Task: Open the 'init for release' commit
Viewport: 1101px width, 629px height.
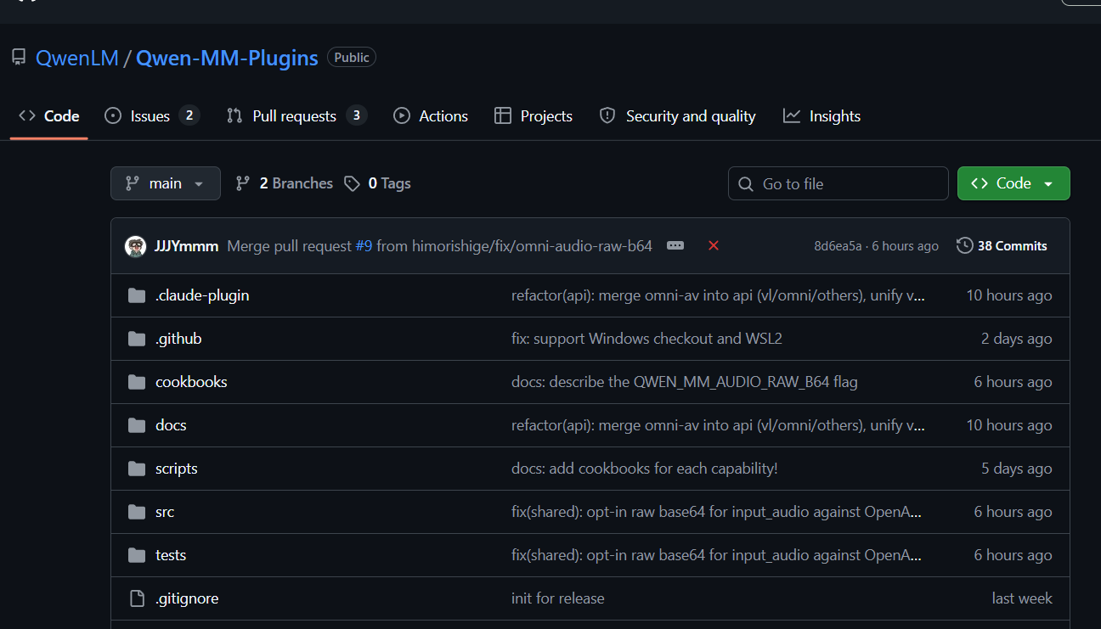Action: (x=558, y=598)
